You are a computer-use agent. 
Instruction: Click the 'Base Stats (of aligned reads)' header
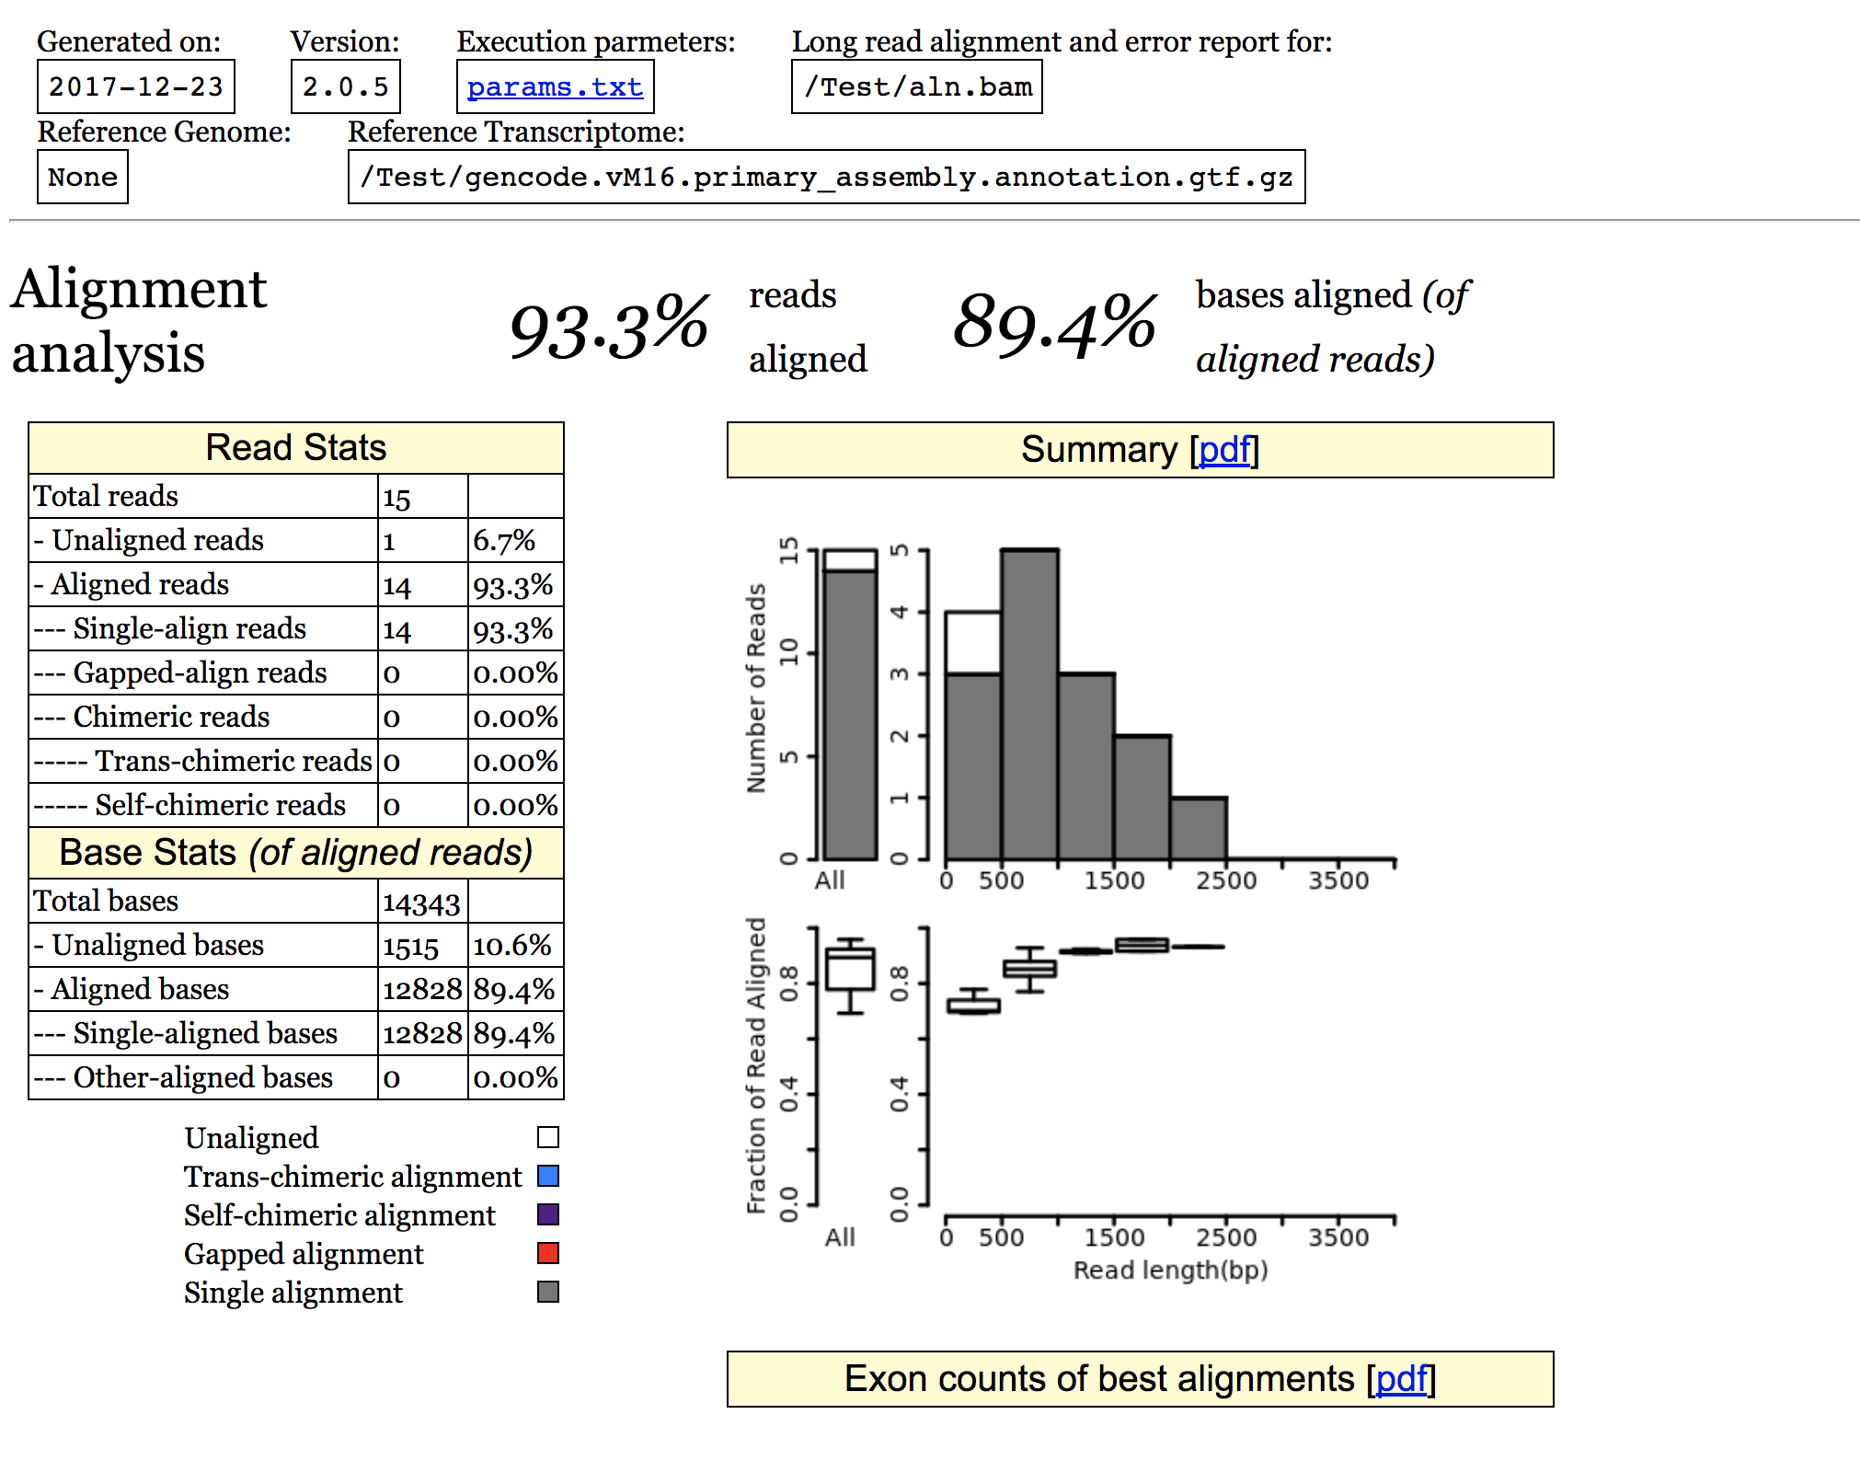pyautogui.click(x=296, y=853)
